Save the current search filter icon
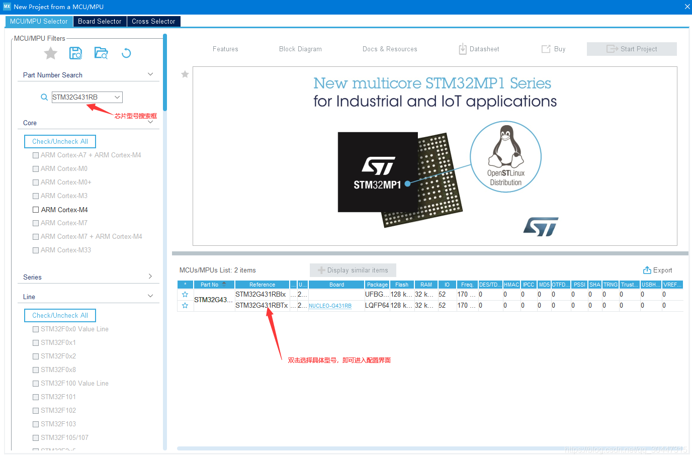 pyautogui.click(x=76, y=53)
